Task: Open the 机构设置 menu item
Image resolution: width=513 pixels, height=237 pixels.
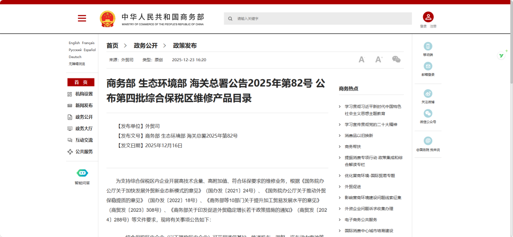Action: [x=84, y=94]
